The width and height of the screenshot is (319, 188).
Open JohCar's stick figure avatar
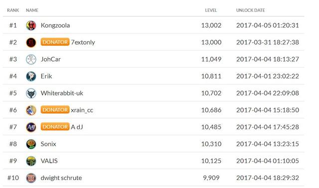coord(31,59)
